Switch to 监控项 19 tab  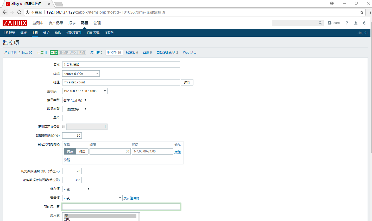[x=114, y=53]
